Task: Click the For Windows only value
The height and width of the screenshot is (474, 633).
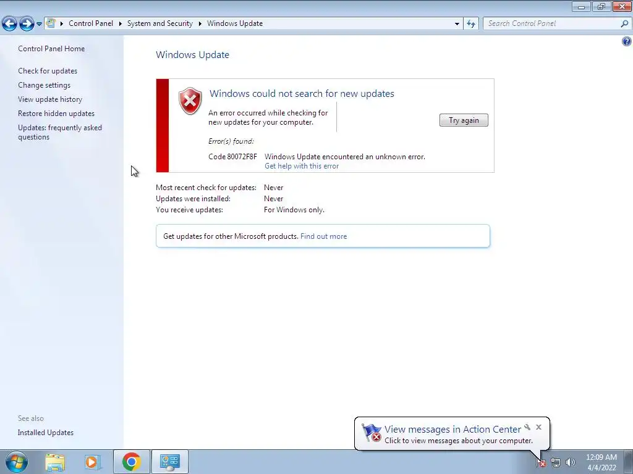Action: pyautogui.click(x=294, y=210)
